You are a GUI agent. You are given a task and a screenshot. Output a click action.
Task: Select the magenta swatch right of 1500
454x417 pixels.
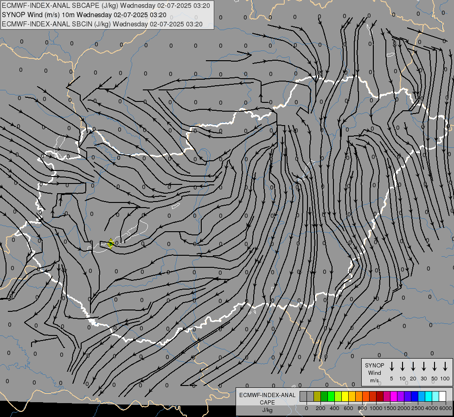click(x=394, y=396)
